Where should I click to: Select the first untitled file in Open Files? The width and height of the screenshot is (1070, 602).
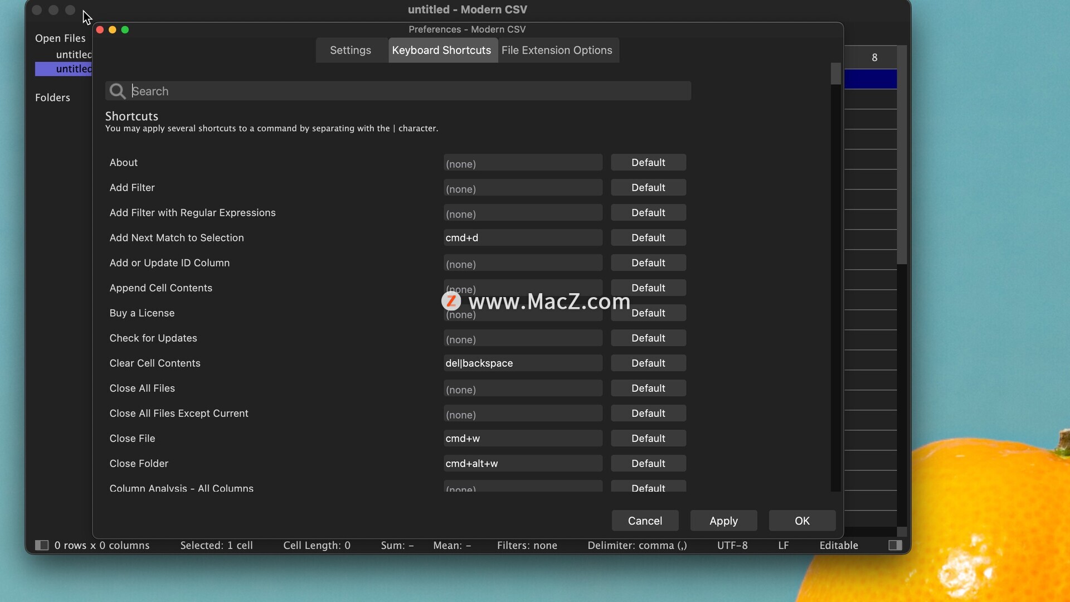74,54
